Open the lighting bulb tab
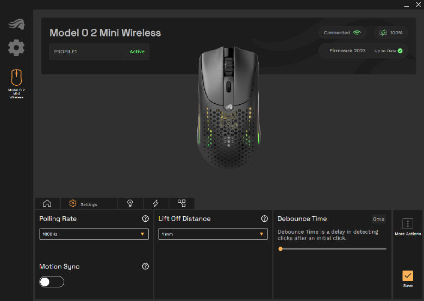Screen dimensions: 424x301 130,203
